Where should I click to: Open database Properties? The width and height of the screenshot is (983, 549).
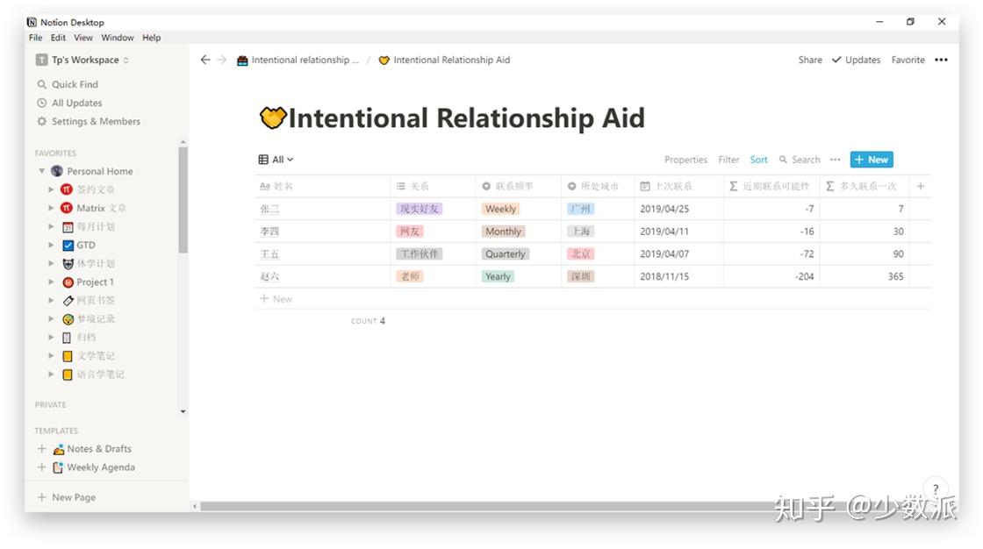[x=685, y=160]
